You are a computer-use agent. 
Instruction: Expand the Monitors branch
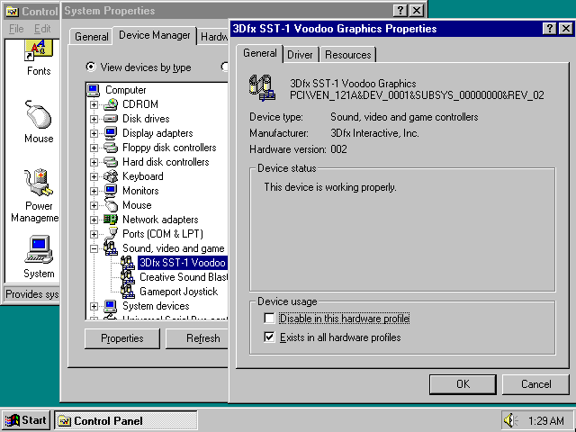click(94, 191)
